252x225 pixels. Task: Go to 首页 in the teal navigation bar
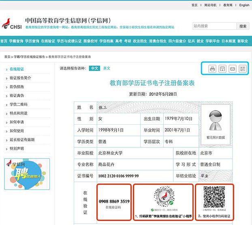[x=4, y=41]
